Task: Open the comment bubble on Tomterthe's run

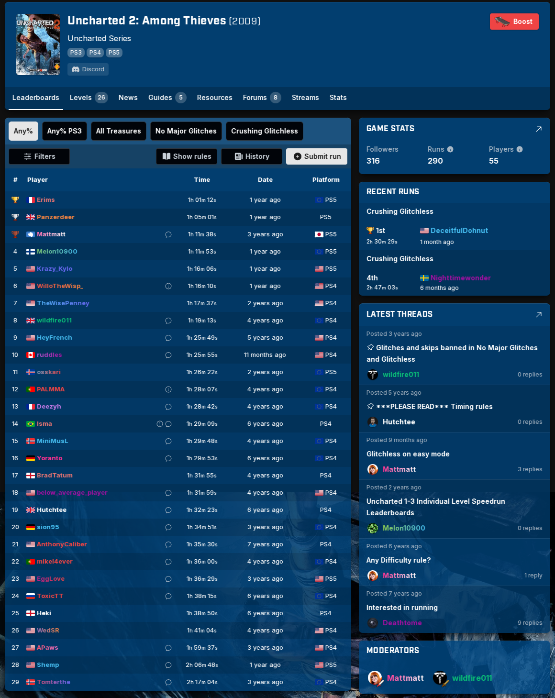Action: (x=168, y=682)
